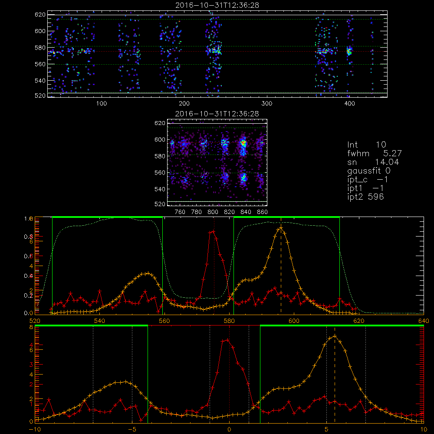Click the x-axis label 780 under the middle image
Screen dimensions: 434x434
tap(197, 212)
